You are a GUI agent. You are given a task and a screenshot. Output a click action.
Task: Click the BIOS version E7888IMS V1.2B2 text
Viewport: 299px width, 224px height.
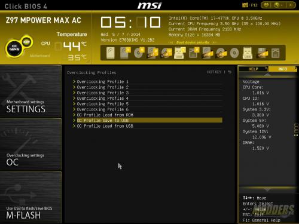pyautogui.click(x=127, y=40)
